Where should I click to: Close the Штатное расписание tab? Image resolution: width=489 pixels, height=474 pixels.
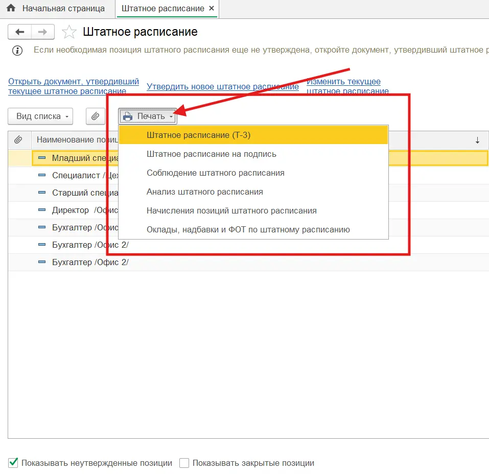point(212,9)
